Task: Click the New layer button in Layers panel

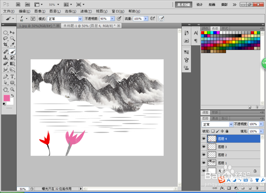Action: 250,188
